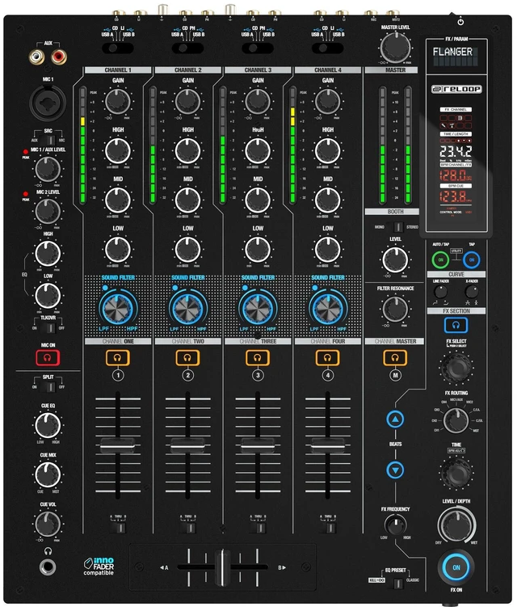Image resolution: width=517 pixels, height=607 pixels.
Task: Click the MASTER LEVEL knob
Action: [x=396, y=48]
